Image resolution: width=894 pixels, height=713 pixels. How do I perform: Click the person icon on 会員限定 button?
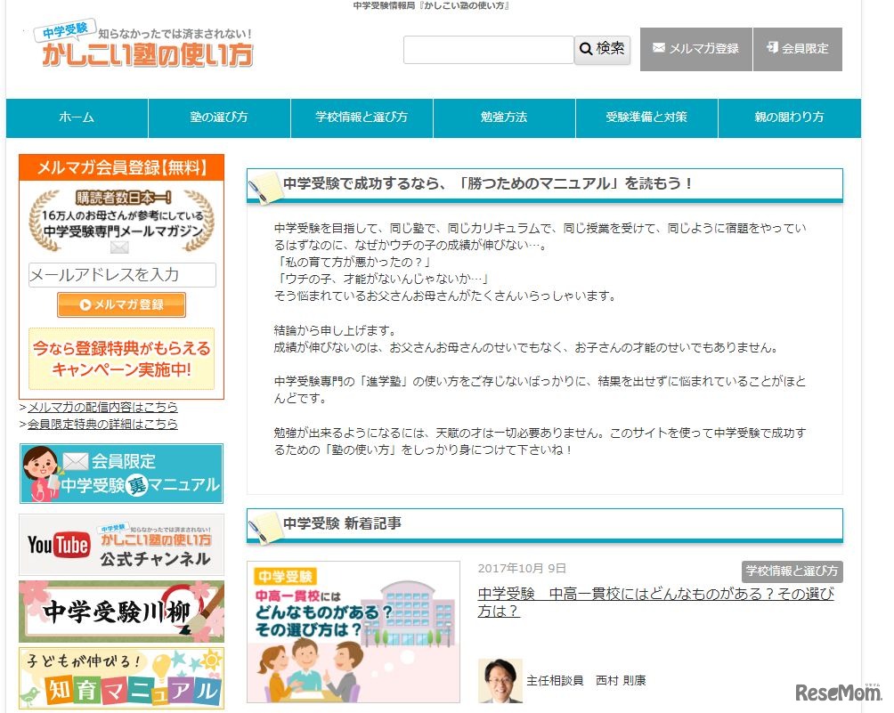[771, 49]
